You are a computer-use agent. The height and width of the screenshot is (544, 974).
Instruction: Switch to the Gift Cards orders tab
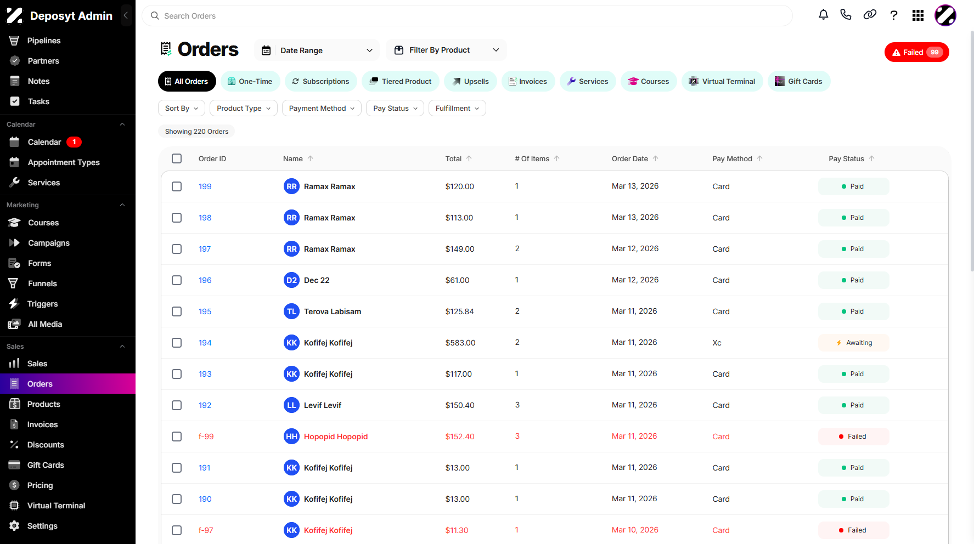pyautogui.click(x=799, y=81)
